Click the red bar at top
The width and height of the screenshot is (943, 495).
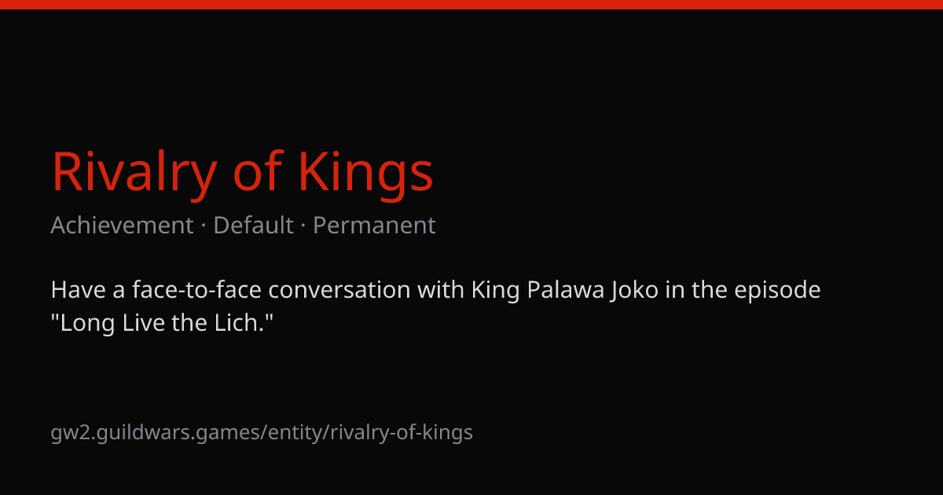472,5
